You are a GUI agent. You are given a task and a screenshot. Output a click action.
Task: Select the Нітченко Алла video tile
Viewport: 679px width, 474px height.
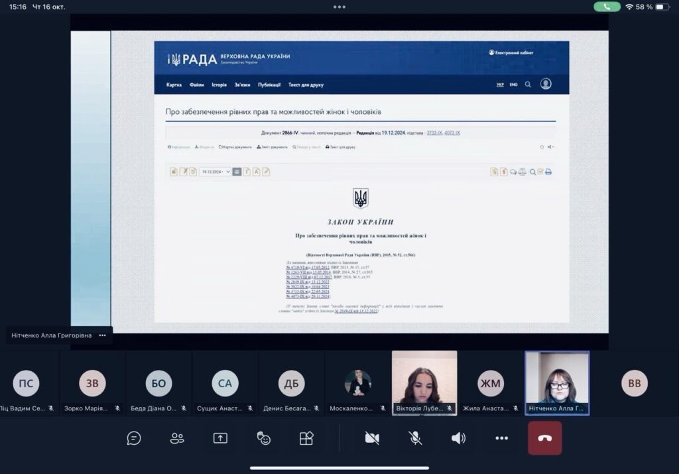[x=557, y=383]
